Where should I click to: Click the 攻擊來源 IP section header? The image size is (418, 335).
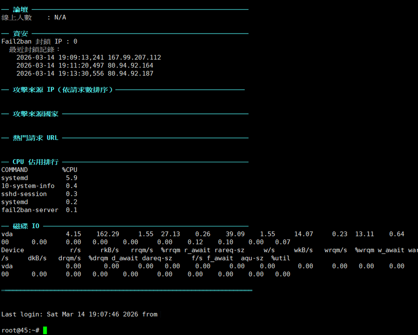(62, 89)
